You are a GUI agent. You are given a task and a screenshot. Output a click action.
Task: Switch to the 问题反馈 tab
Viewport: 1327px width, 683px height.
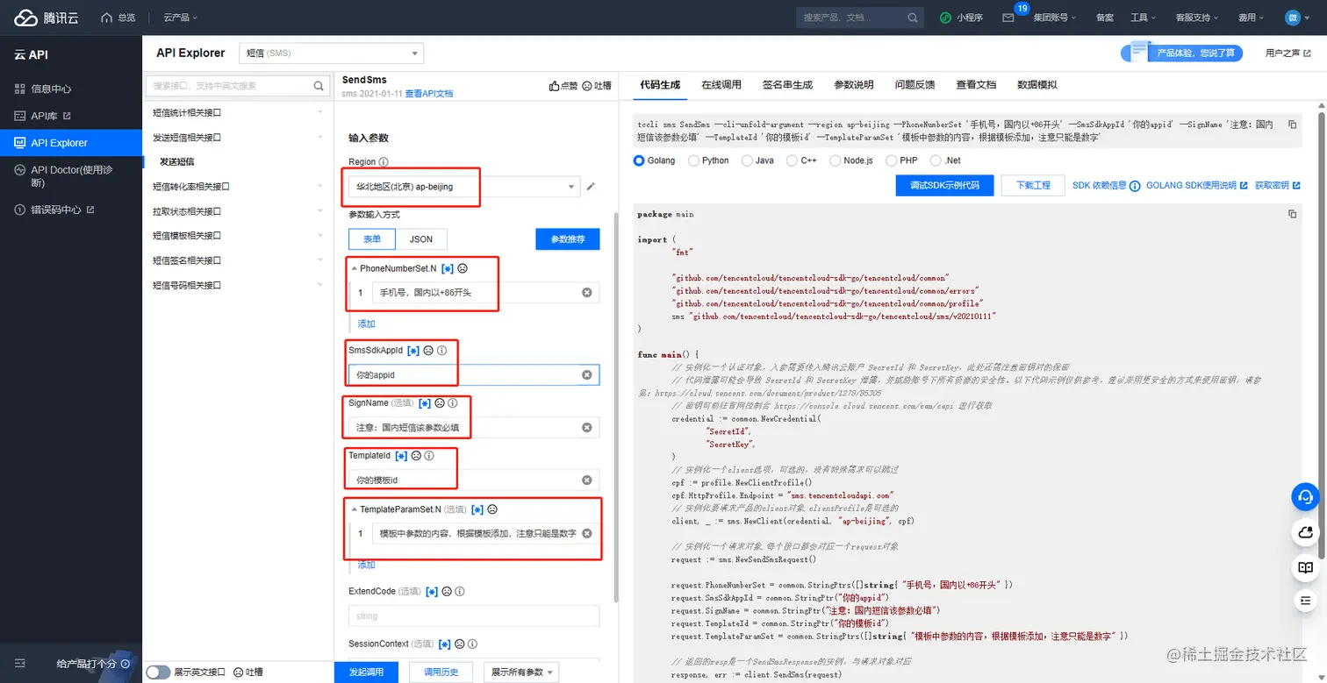pos(915,85)
